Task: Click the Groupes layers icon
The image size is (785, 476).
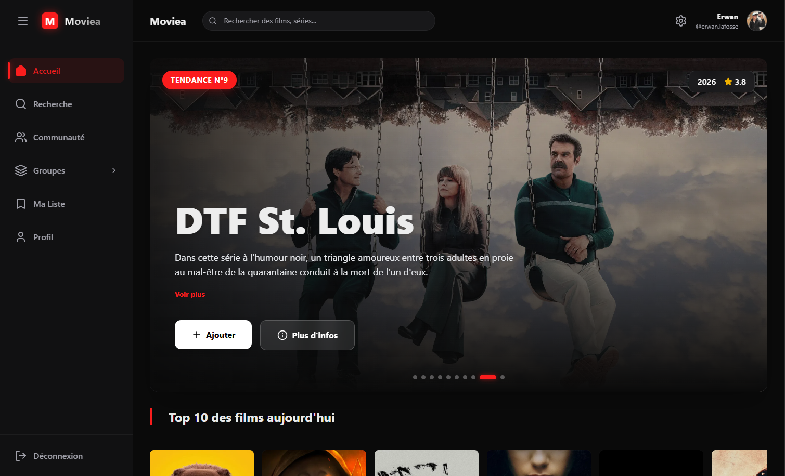Action: [21, 170]
